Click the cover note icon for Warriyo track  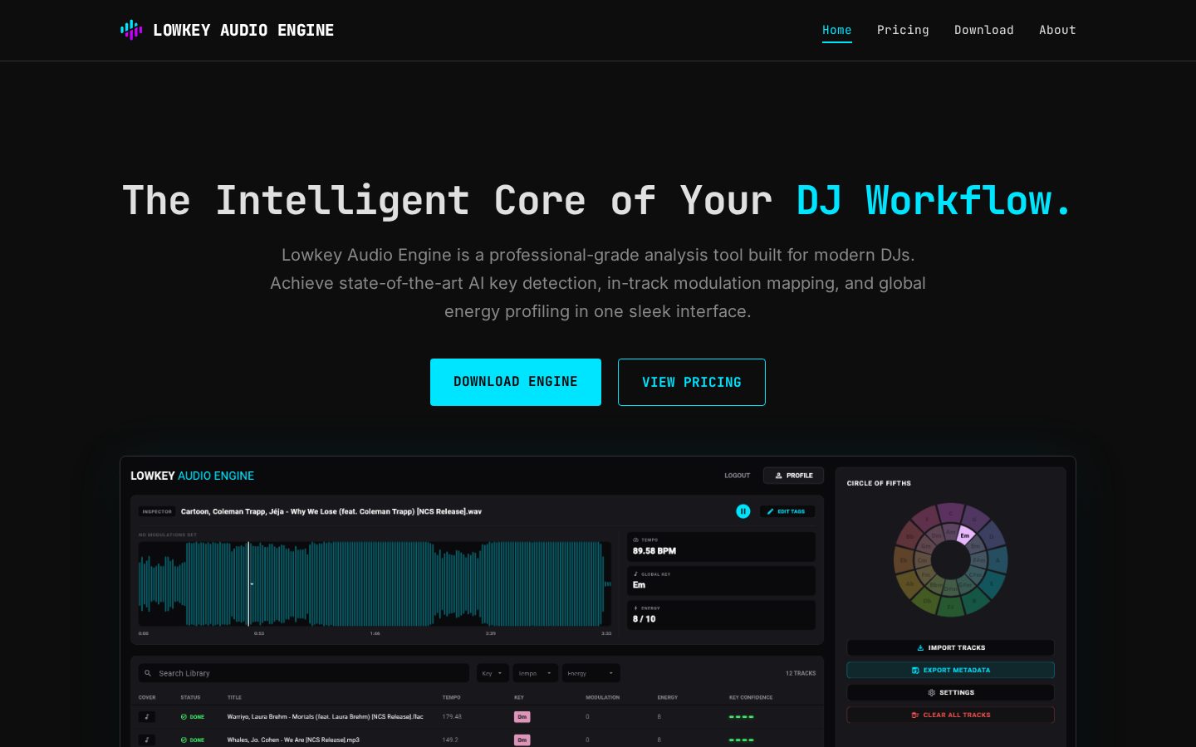tap(147, 716)
